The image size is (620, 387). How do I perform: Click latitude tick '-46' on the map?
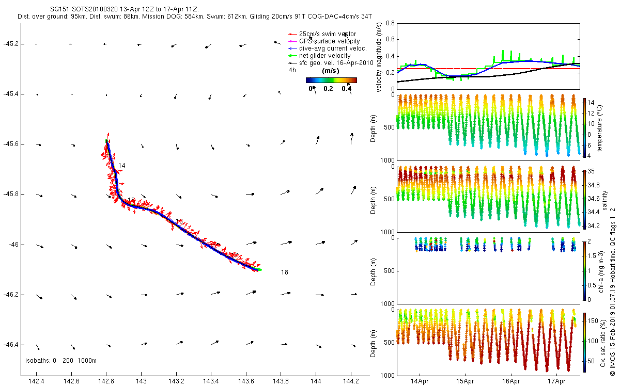13,244
